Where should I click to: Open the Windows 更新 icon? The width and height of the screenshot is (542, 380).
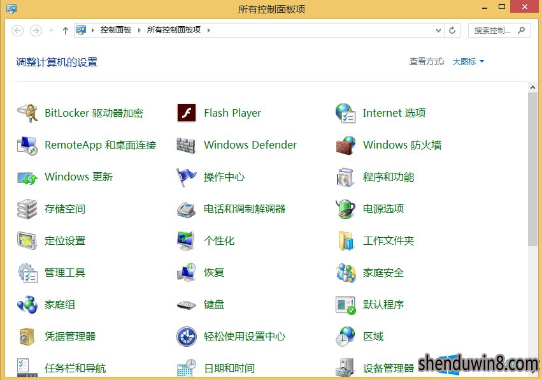(27, 177)
